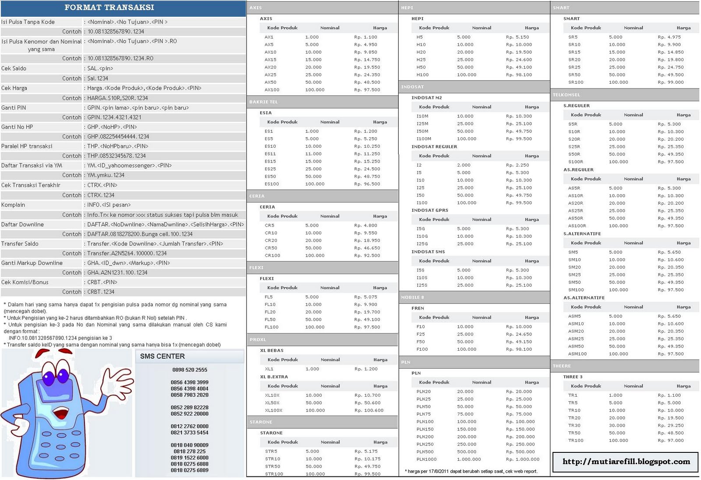Select the example 'CRBT.1234'
This screenshot has width=701, height=480.
point(101,292)
